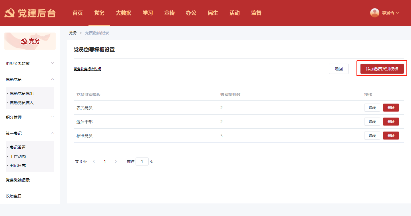The width and height of the screenshot is (411, 216).
Task: Open the 监督 navigation item
Action: tap(256, 13)
